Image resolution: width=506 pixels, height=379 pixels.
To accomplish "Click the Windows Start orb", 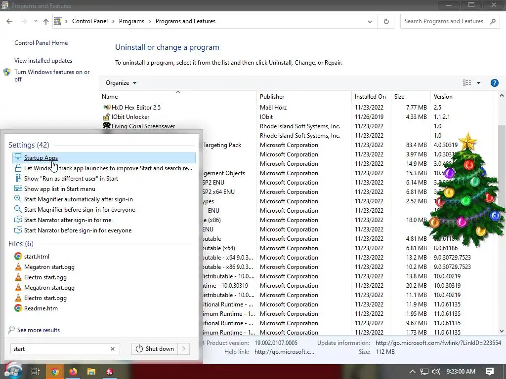I will 13,371.
